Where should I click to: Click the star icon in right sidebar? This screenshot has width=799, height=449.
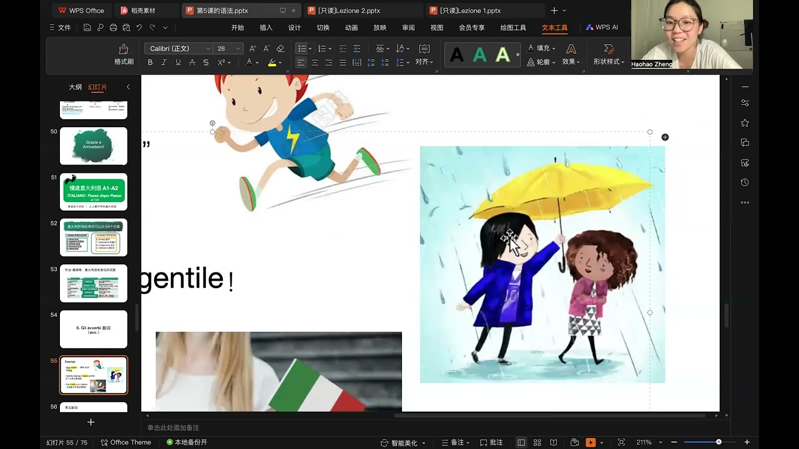pos(745,123)
